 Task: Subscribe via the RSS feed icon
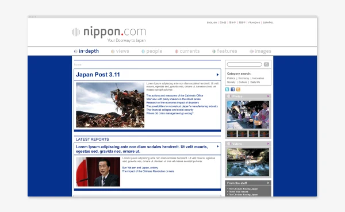coord(238,89)
